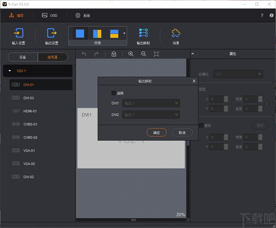Collapse the VS2-1 tree node
The height and width of the screenshot is (228, 276).
(x=10, y=71)
